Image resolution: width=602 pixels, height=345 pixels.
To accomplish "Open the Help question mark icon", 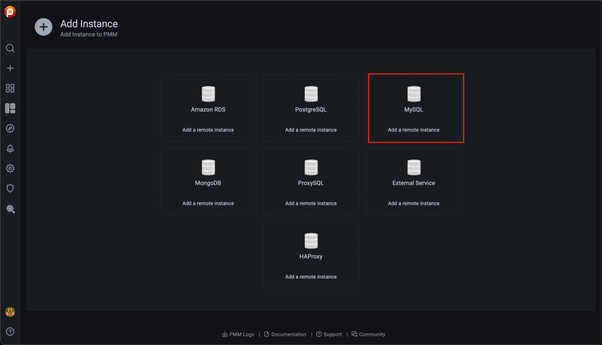I will pos(10,332).
